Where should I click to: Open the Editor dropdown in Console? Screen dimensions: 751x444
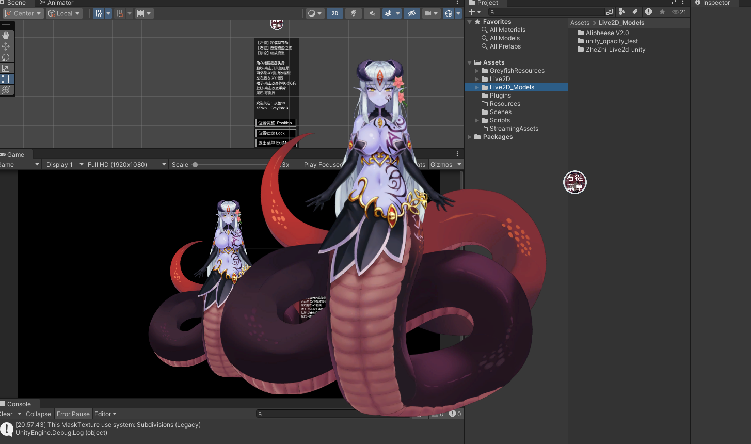click(x=105, y=414)
